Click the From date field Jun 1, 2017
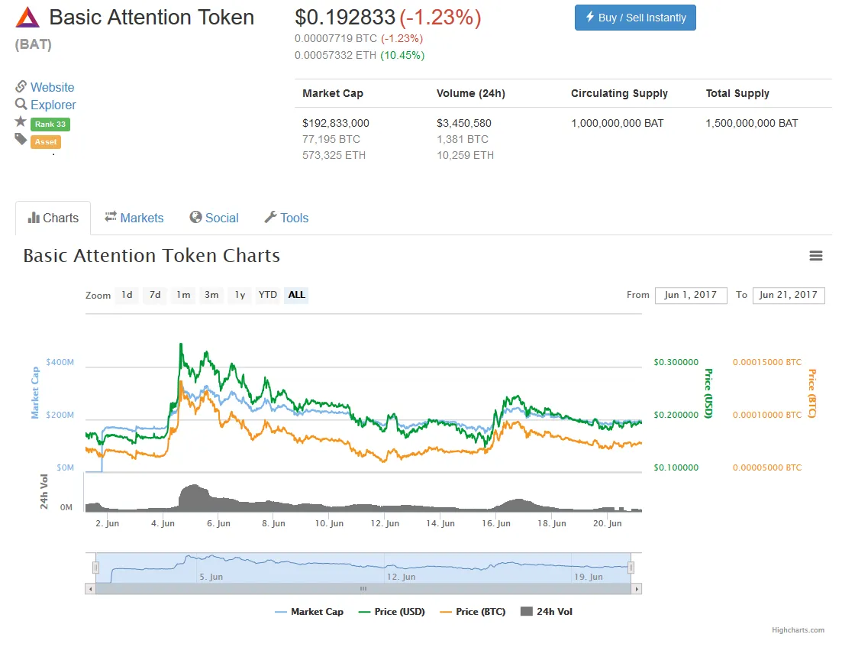The image size is (842, 647). 691,295
